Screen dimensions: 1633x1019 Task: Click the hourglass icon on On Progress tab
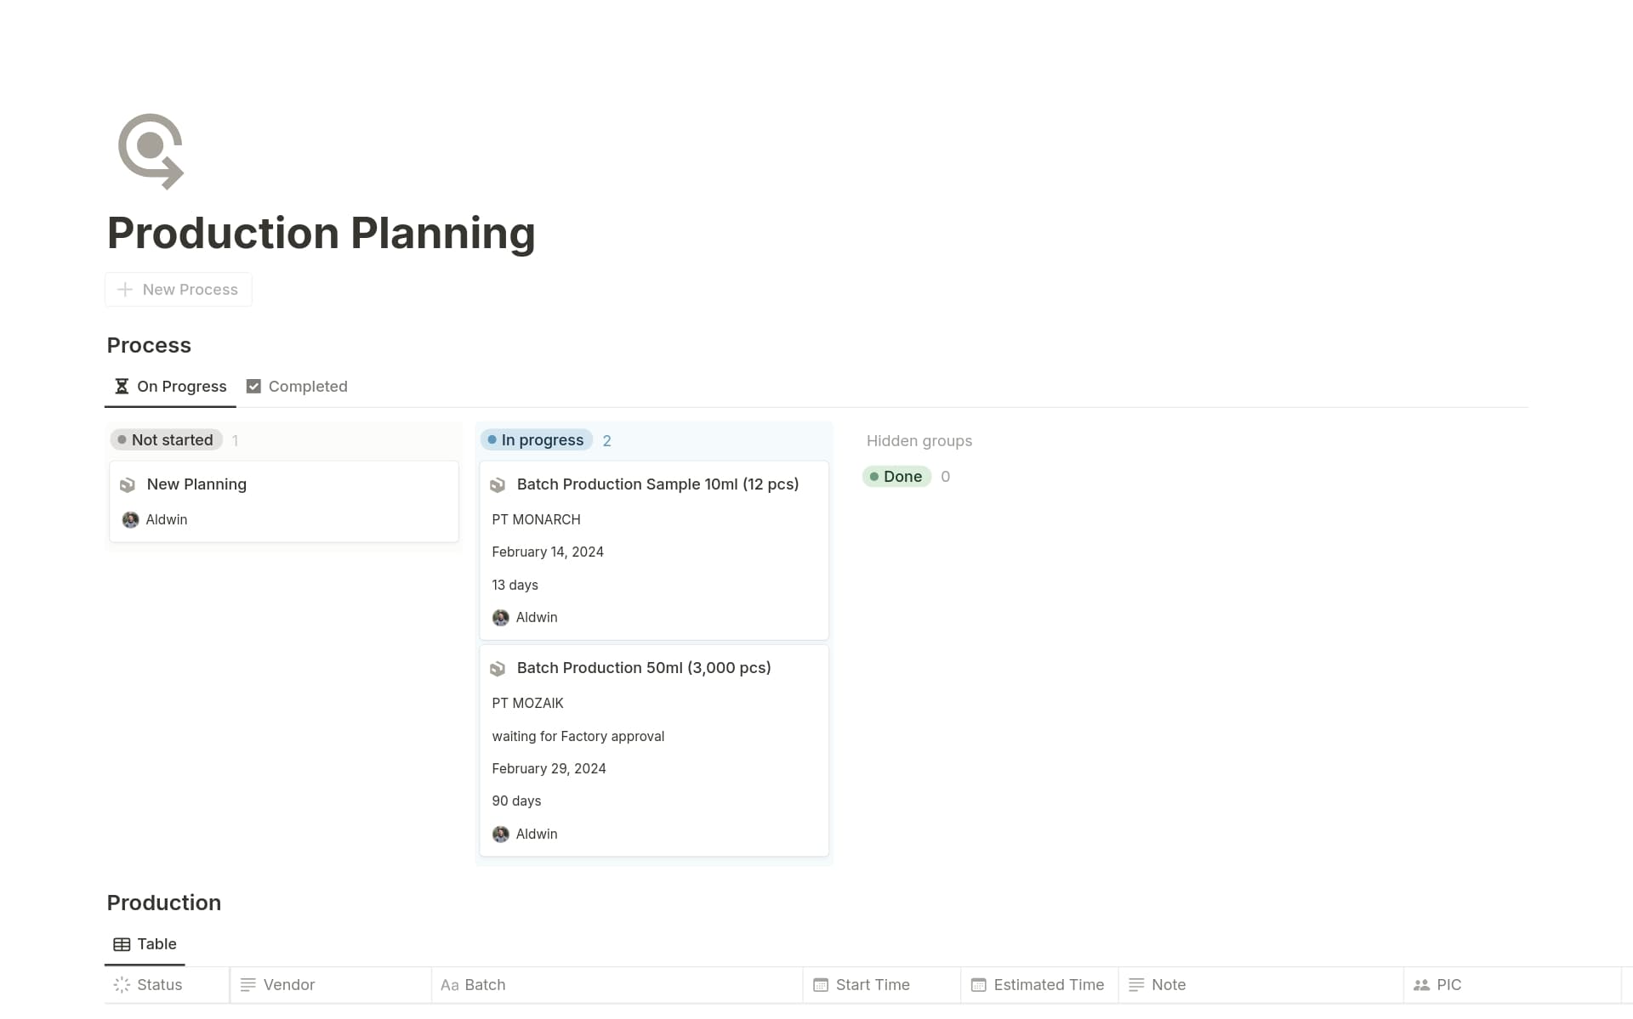[x=122, y=387]
